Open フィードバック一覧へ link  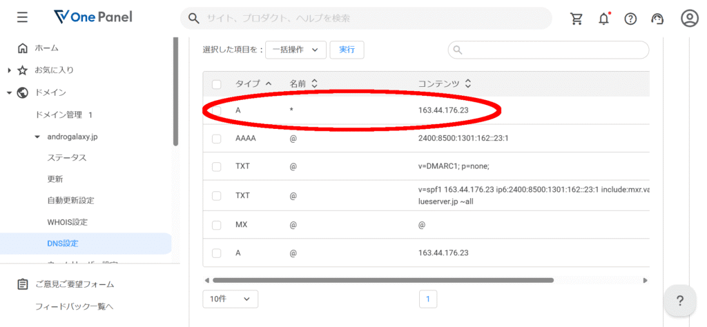coord(74,307)
